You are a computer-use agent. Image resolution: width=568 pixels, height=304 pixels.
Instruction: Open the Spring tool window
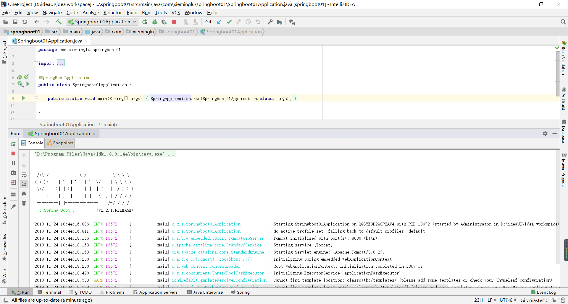pos(240,292)
